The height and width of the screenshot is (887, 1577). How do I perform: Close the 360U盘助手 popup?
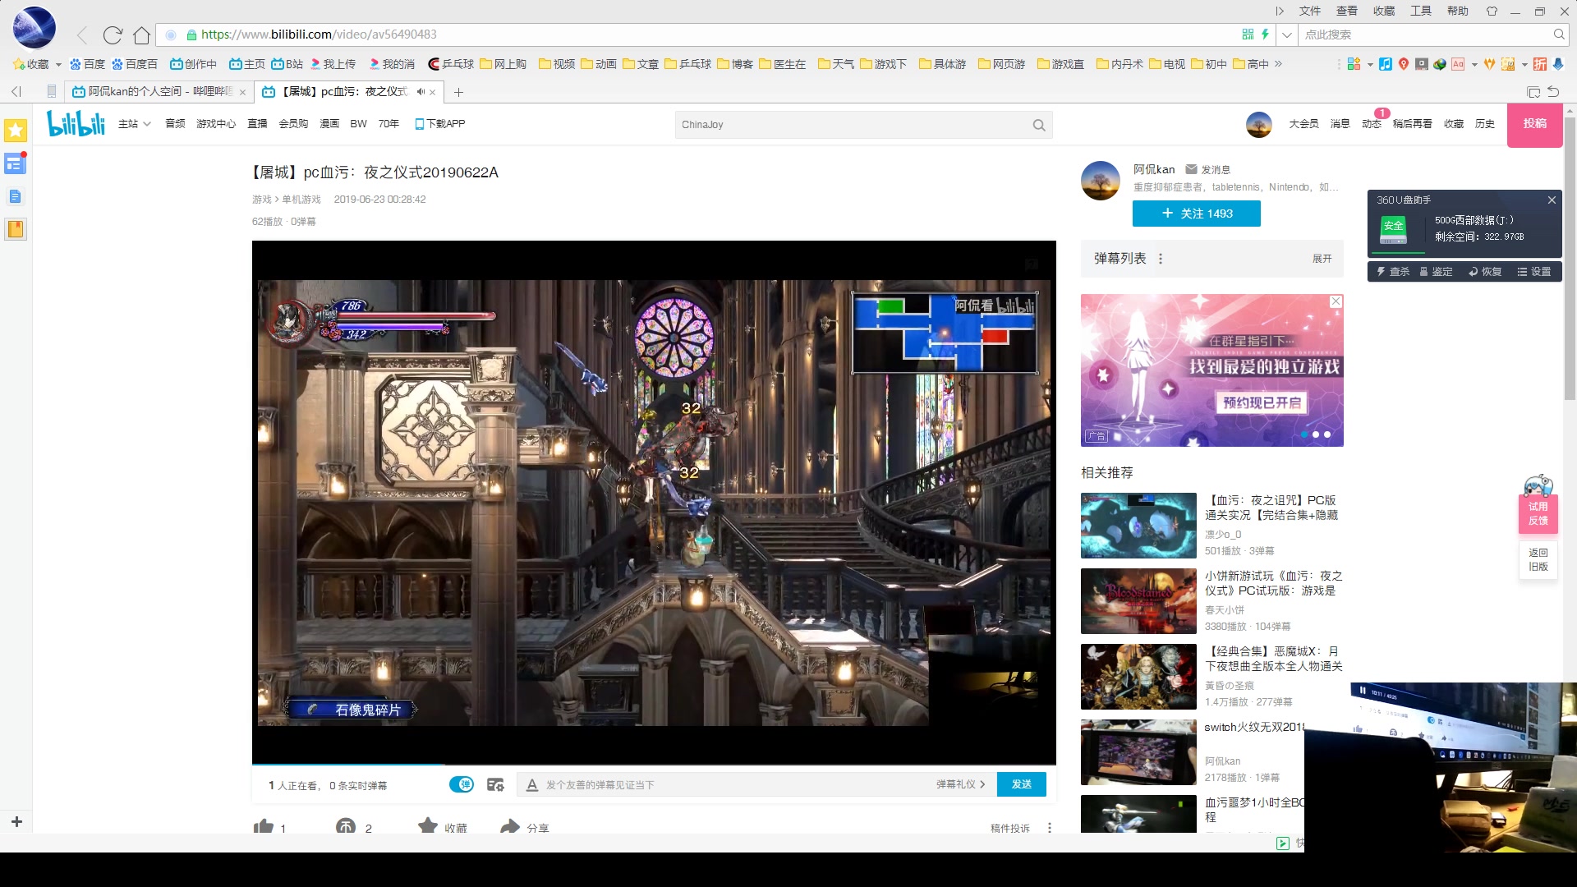point(1552,200)
